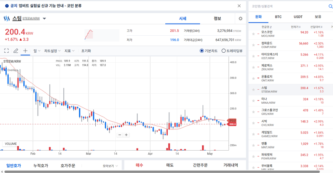This screenshot has height=173, width=333.
Task: Open the 지표 indicators dropdown
Action: [x=70, y=51]
